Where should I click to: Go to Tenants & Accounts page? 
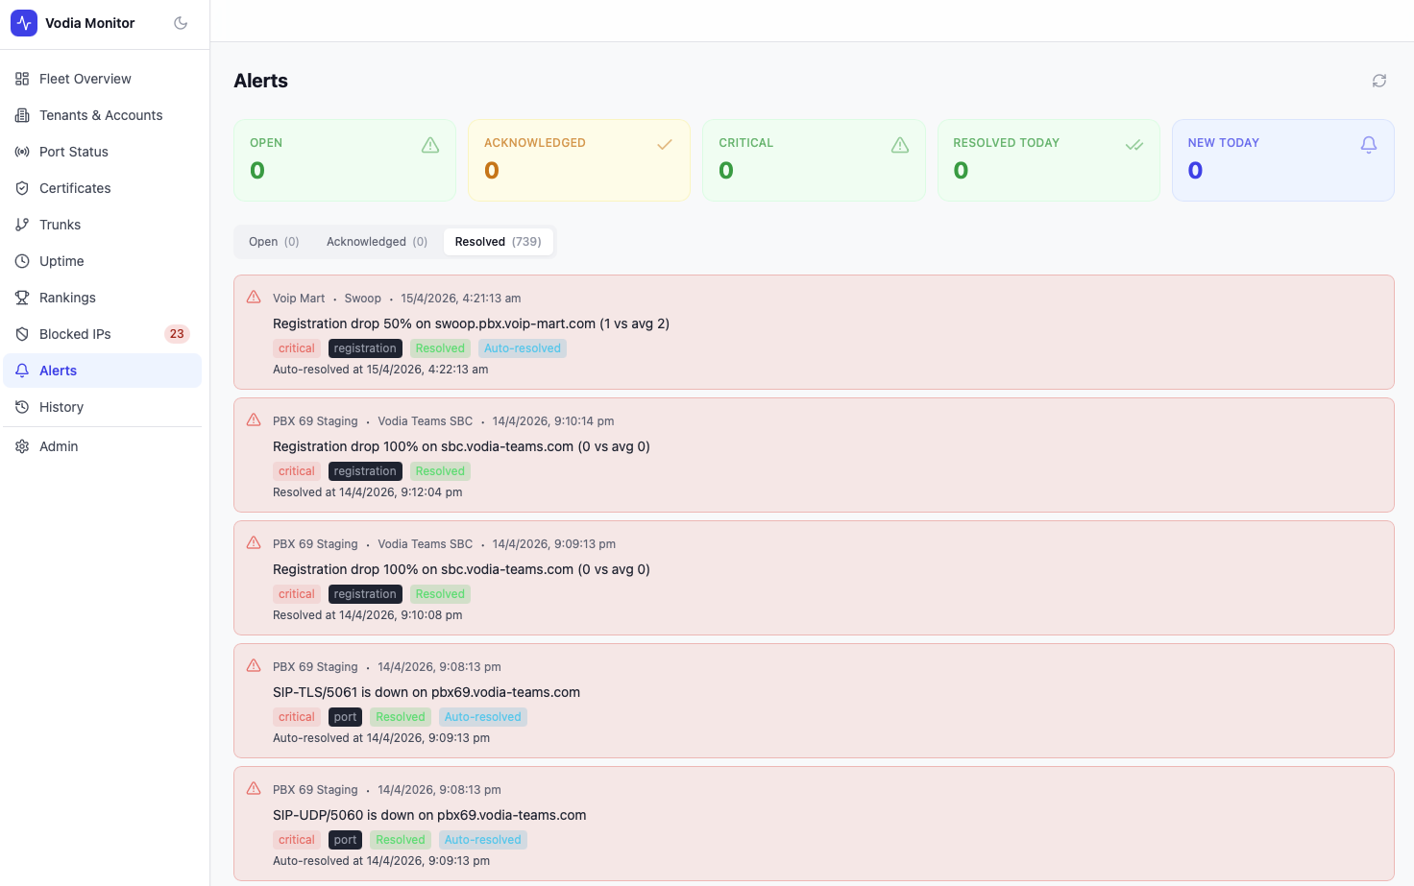(x=100, y=115)
